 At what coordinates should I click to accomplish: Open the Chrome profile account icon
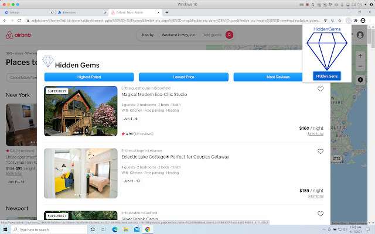pyautogui.click(x=363, y=20)
